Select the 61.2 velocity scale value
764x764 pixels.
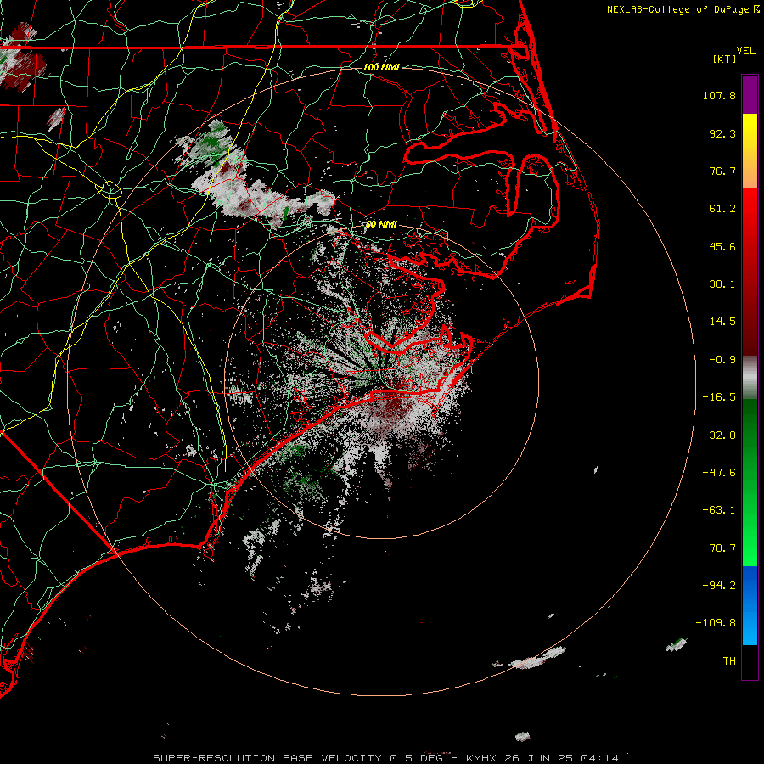[x=722, y=209]
